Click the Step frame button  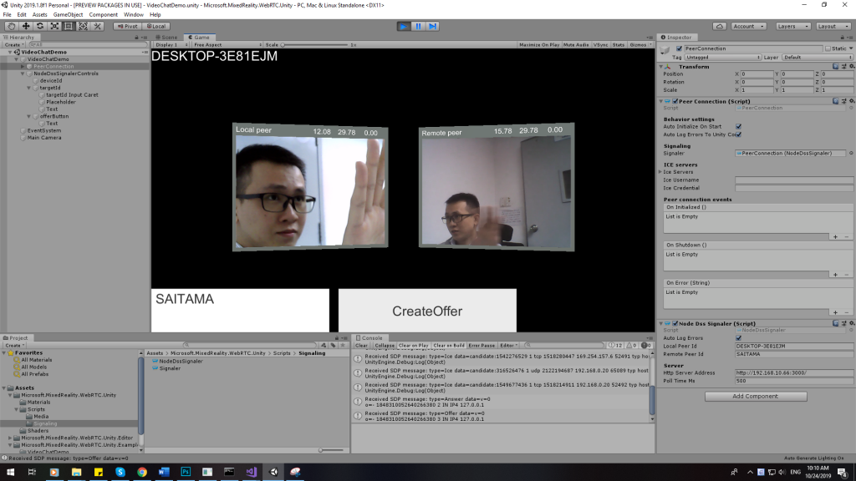432,26
